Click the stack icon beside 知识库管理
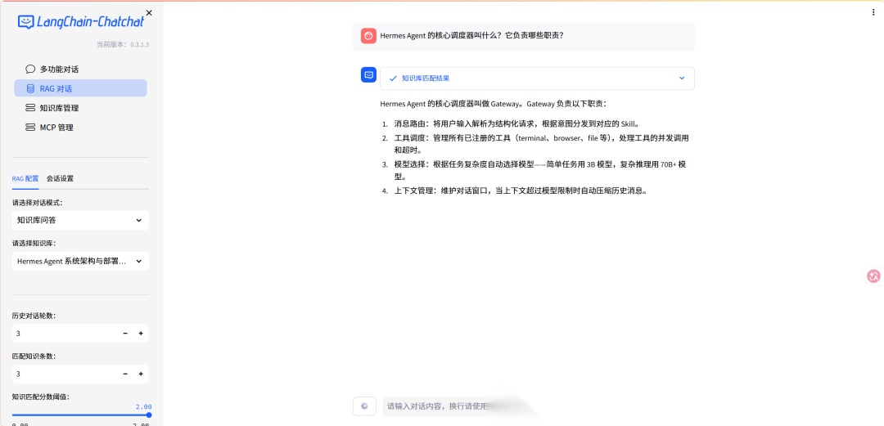Screen dimensions: 884x426 pos(30,108)
